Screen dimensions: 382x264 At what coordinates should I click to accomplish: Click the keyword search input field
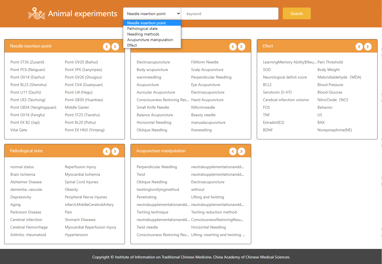230,14
